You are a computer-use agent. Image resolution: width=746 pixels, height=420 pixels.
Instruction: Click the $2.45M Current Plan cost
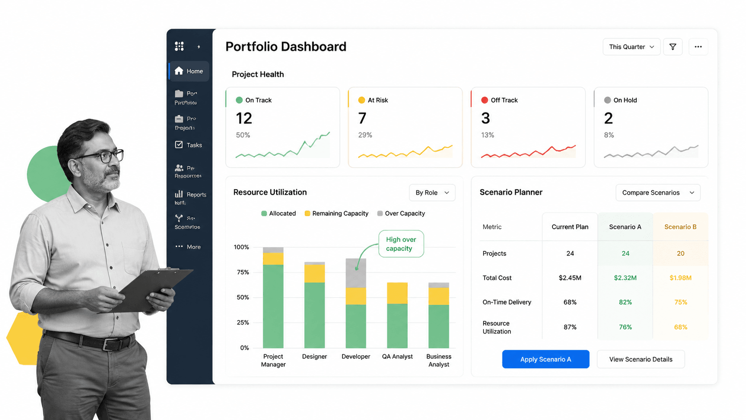(x=570, y=278)
